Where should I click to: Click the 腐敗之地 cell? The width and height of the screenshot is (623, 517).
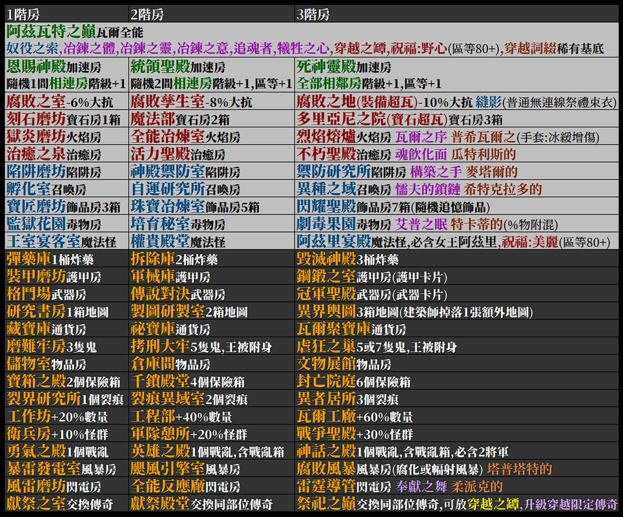tap(456, 101)
